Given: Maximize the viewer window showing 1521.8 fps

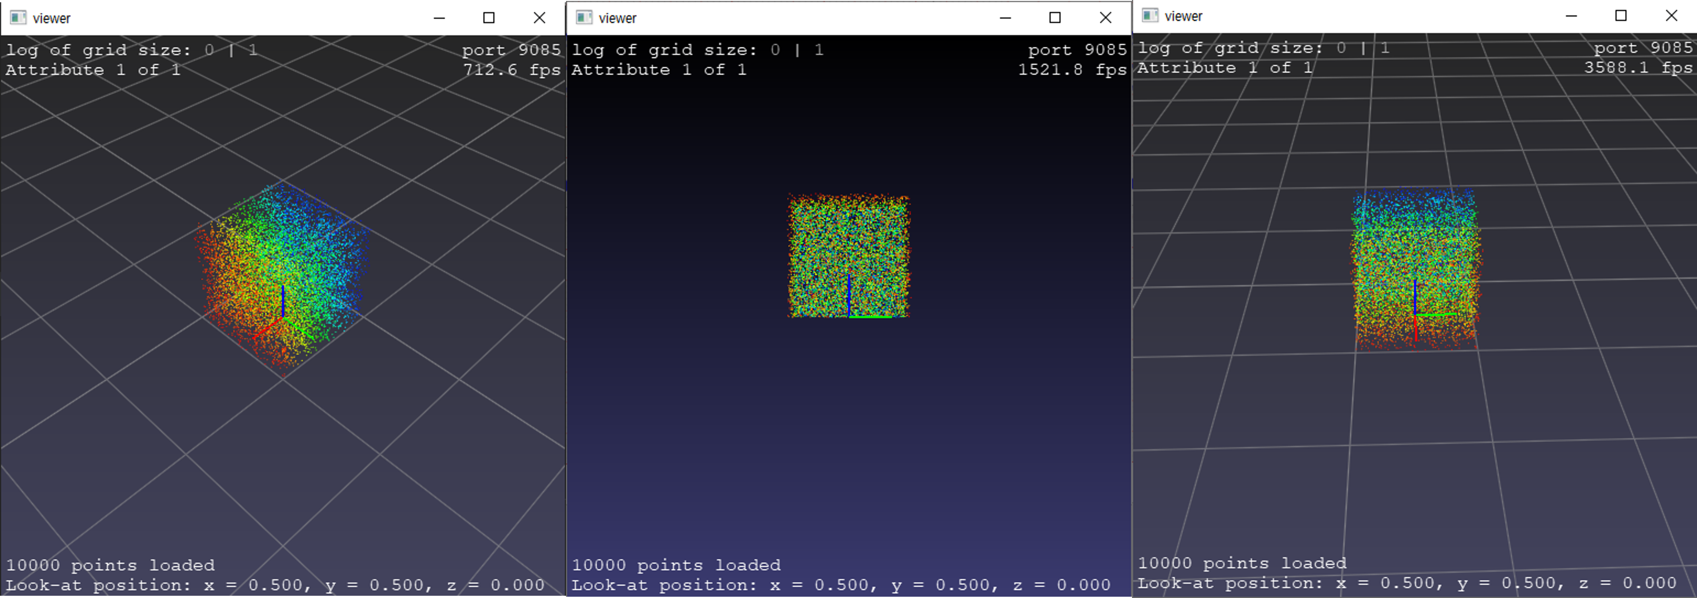Looking at the screenshot, I should 1055,18.
